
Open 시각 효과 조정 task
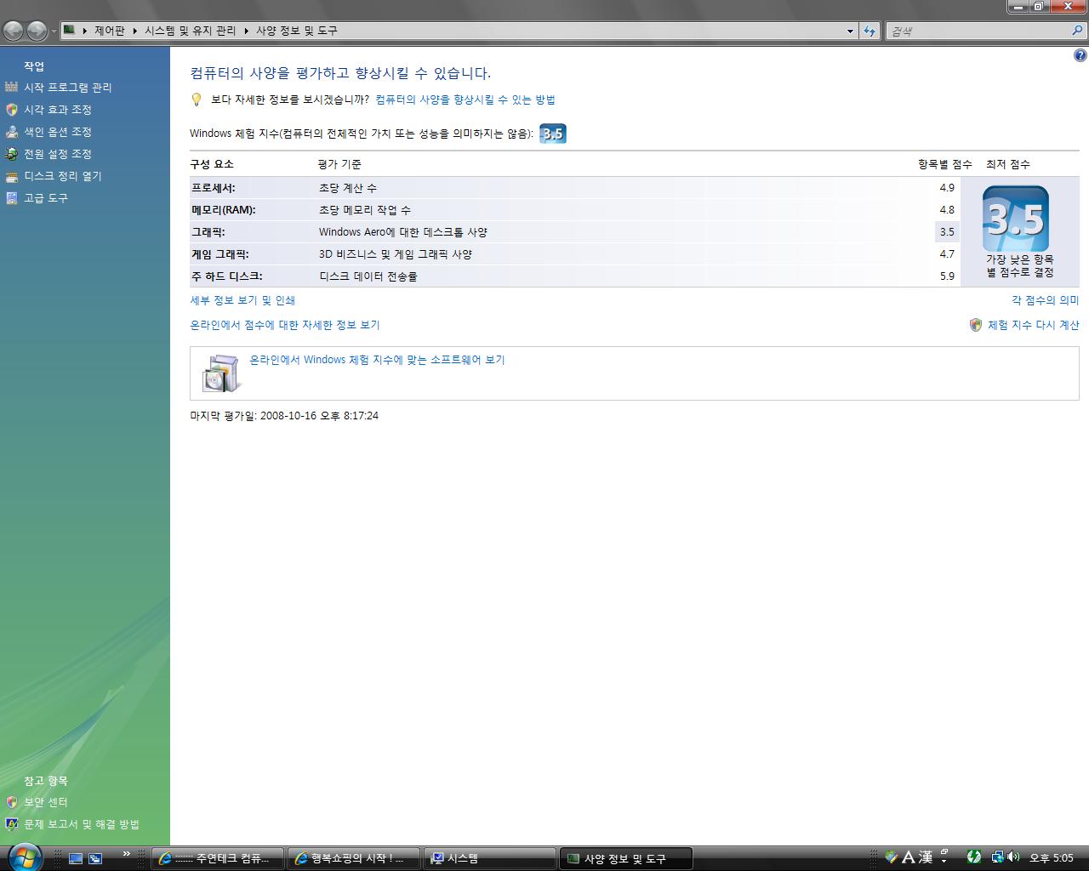click(x=58, y=110)
